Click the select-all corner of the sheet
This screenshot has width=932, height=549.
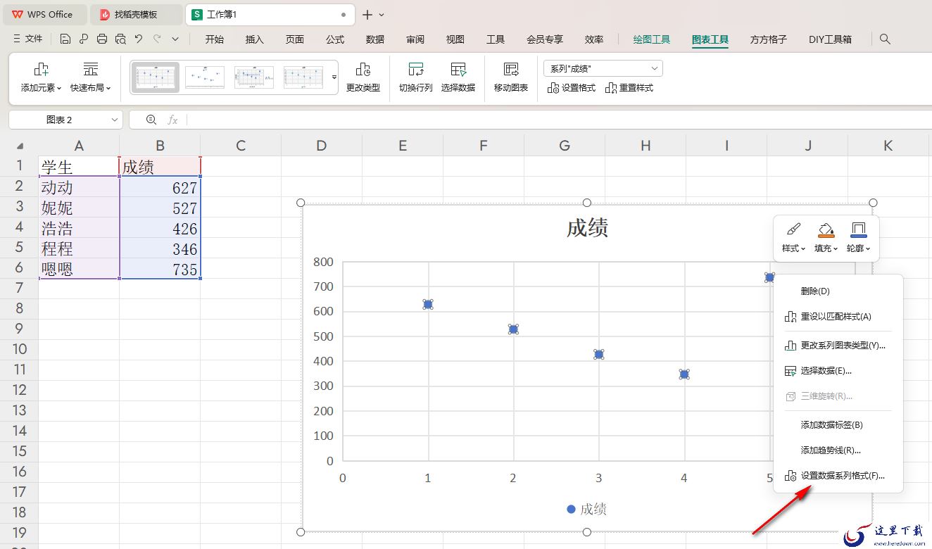[x=19, y=146]
